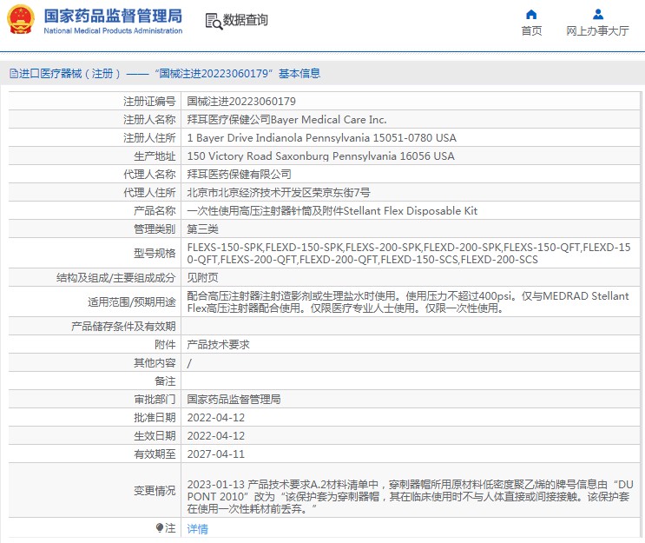Click the 型号规格 label
This screenshot has height=543, width=645.
point(155,253)
